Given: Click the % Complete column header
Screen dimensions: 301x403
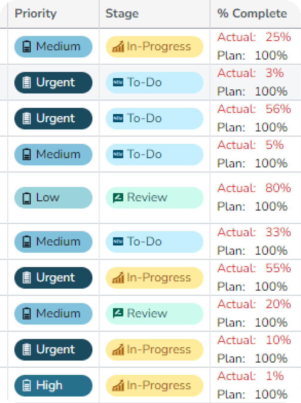Looking at the screenshot, I should (252, 13).
